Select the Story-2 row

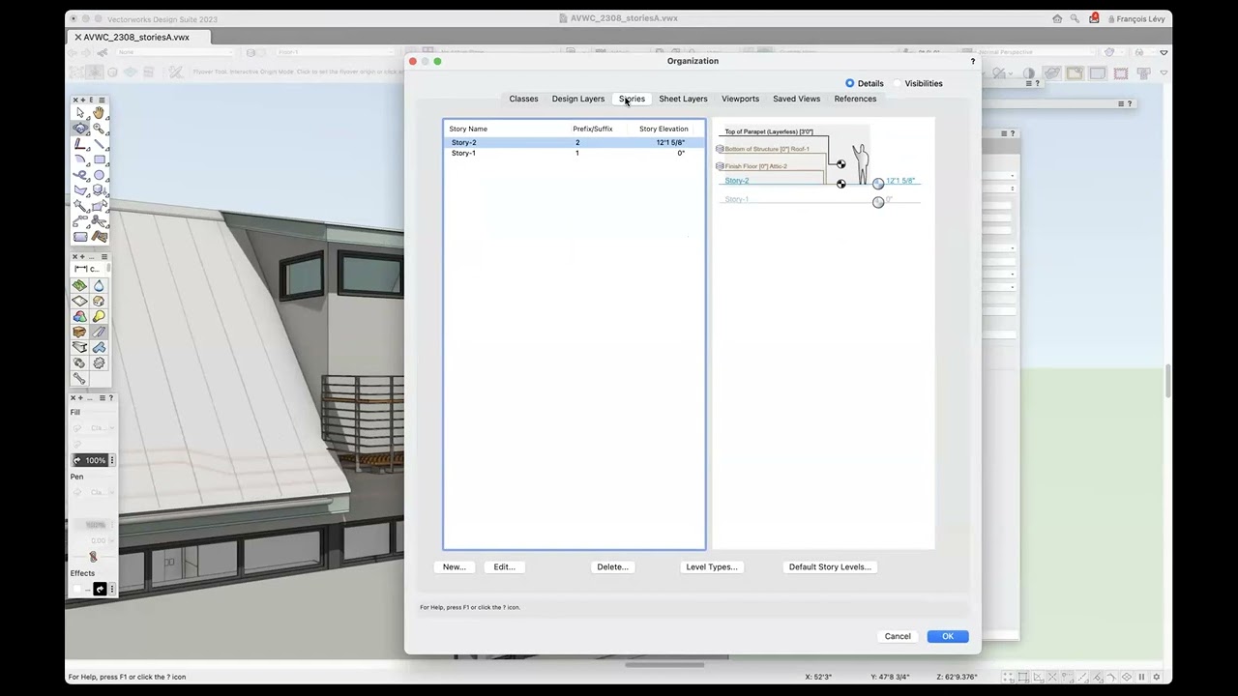point(575,142)
